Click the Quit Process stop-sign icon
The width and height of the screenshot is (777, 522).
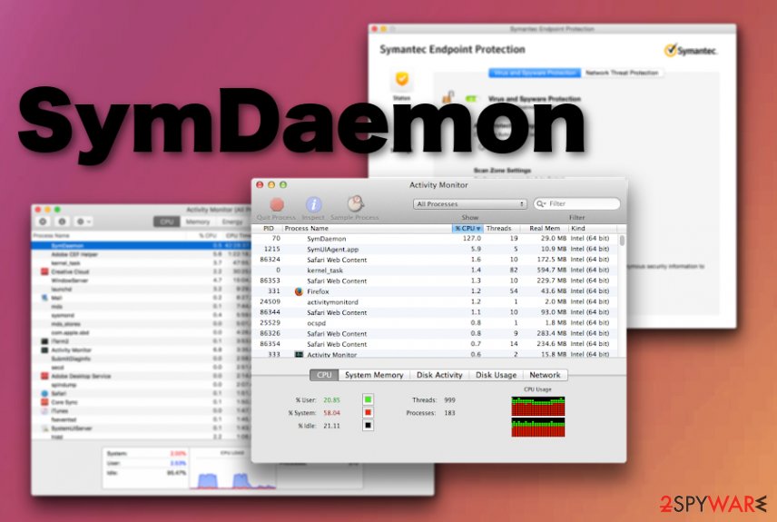[277, 204]
